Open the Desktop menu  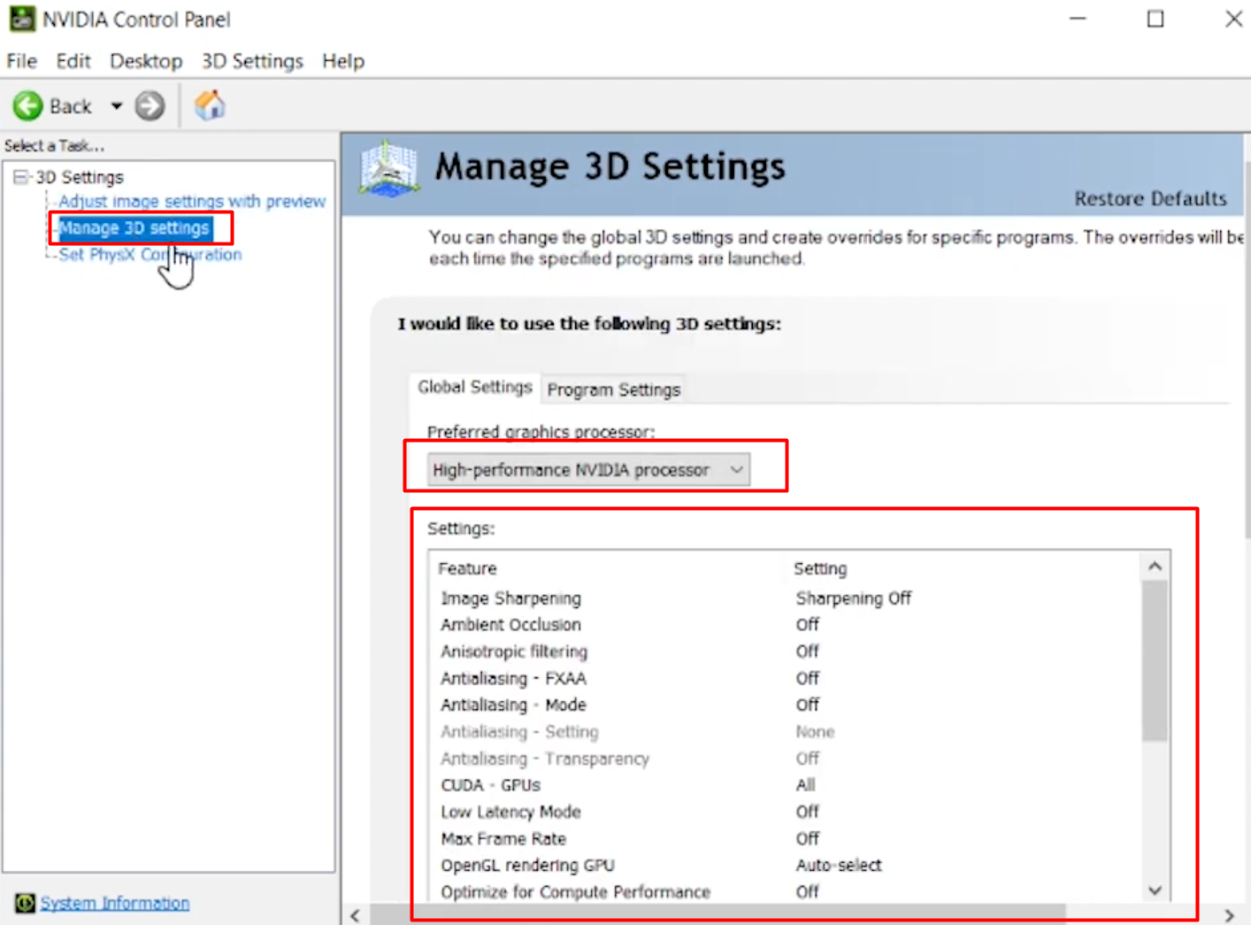pos(146,61)
